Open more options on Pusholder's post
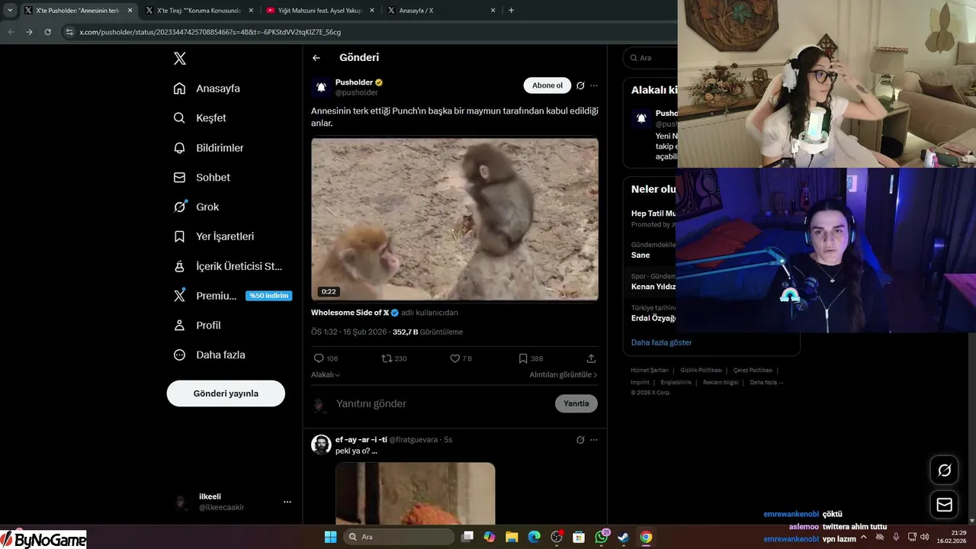The width and height of the screenshot is (976, 549). tap(594, 85)
